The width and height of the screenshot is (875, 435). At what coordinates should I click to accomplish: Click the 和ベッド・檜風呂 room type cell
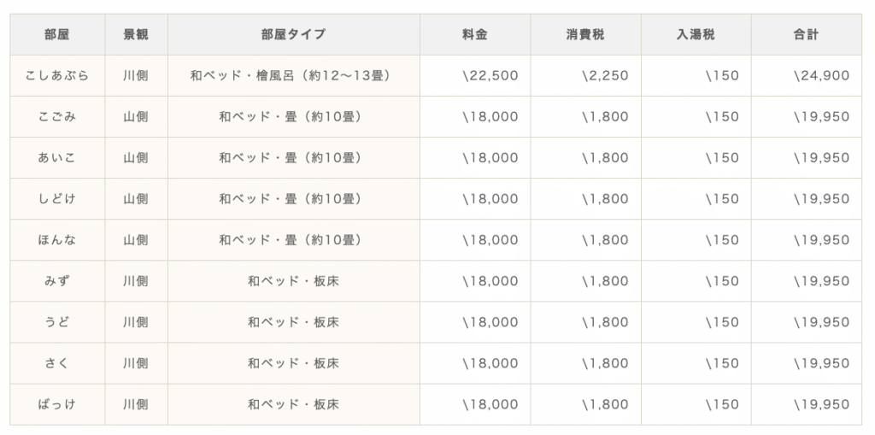[x=293, y=76]
